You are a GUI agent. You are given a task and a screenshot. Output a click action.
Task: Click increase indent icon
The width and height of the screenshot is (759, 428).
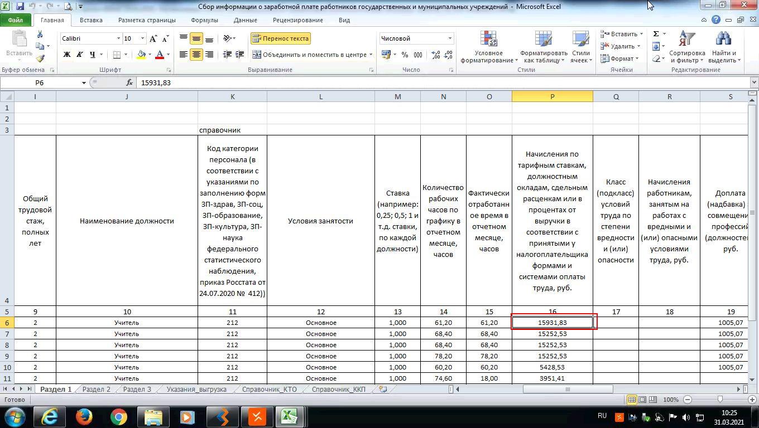(x=239, y=55)
